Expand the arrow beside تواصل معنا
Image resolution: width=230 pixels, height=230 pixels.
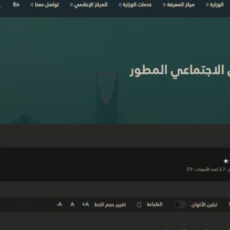point(32,5)
